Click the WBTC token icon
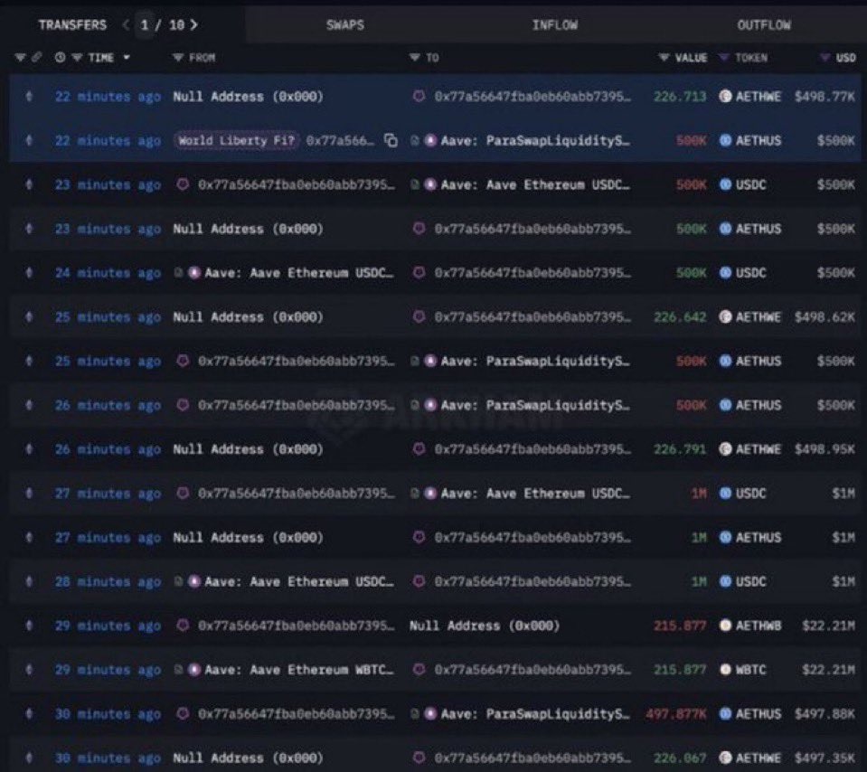 [x=725, y=670]
